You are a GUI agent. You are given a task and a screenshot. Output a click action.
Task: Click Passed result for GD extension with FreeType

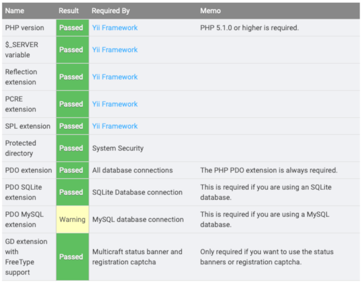tap(72, 257)
